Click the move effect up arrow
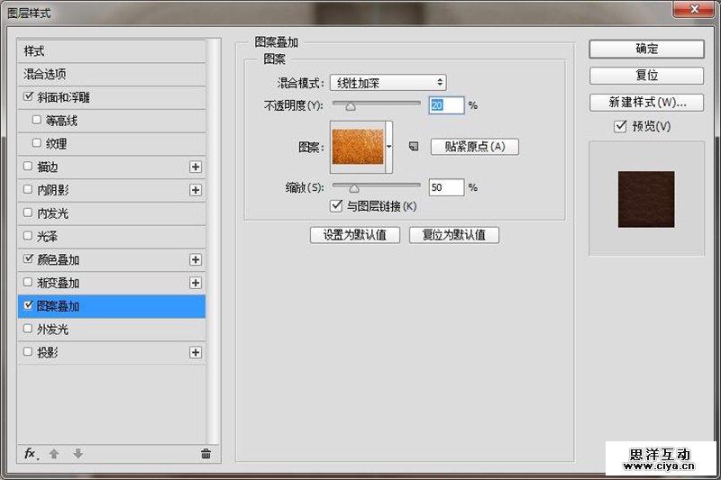Image resolution: width=721 pixels, height=480 pixels. pyautogui.click(x=54, y=454)
